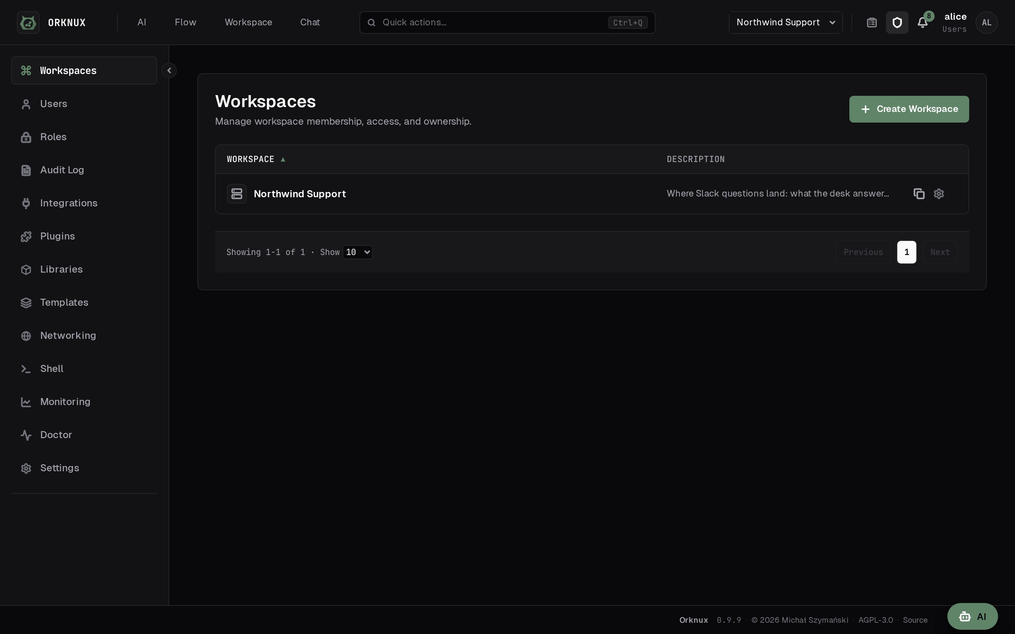Screen dimensions: 1015x634
Task: Open the floating AI assistant button
Action: click(972, 616)
